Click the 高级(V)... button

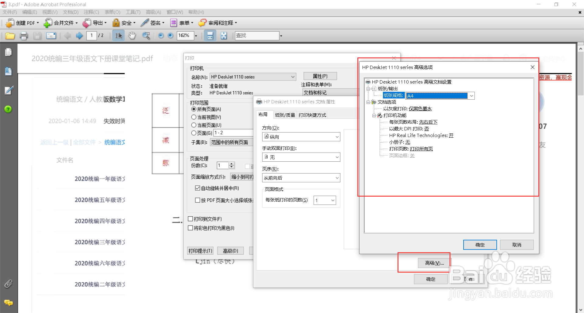(x=434, y=263)
